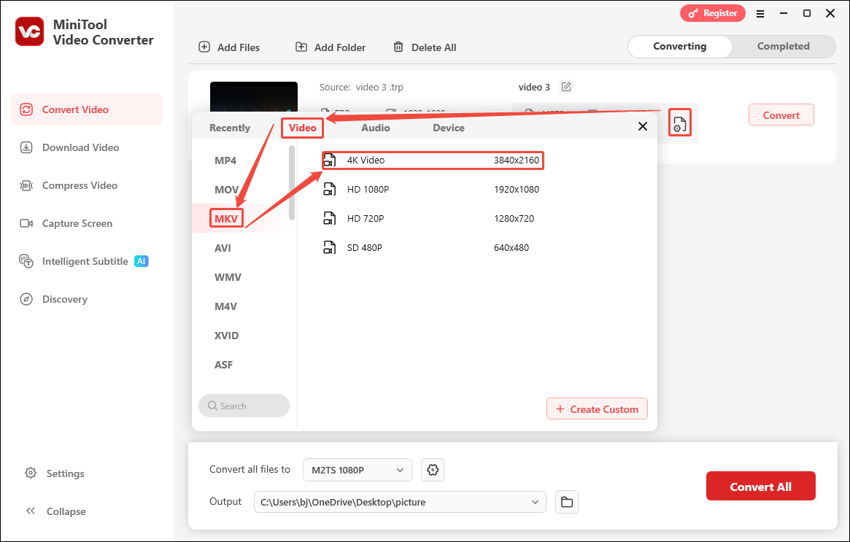Open the M2TS 1080P format dropdown
The width and height of the screenshot is (850, 542).
pos(358,470)
